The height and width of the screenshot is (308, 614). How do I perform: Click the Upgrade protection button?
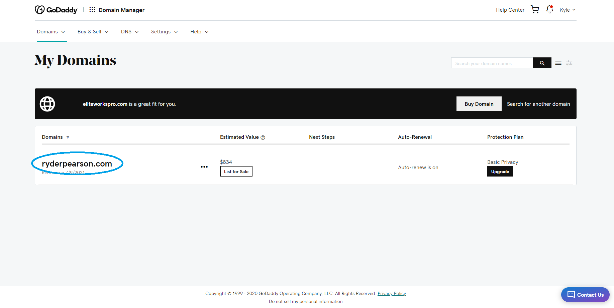500,172
